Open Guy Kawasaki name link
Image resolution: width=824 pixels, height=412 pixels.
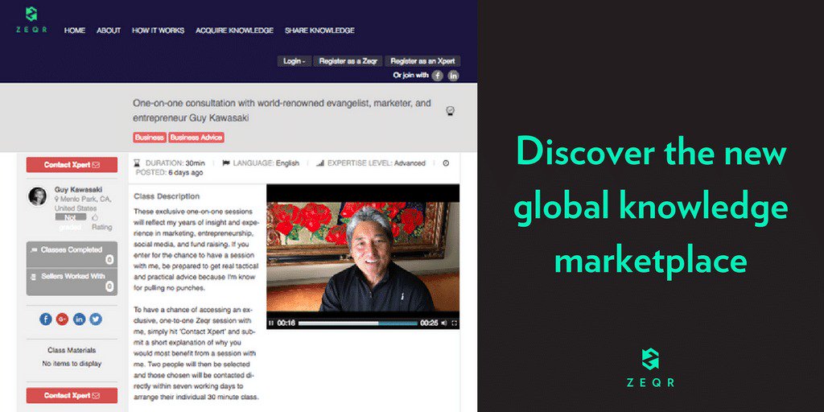(78, 190)
